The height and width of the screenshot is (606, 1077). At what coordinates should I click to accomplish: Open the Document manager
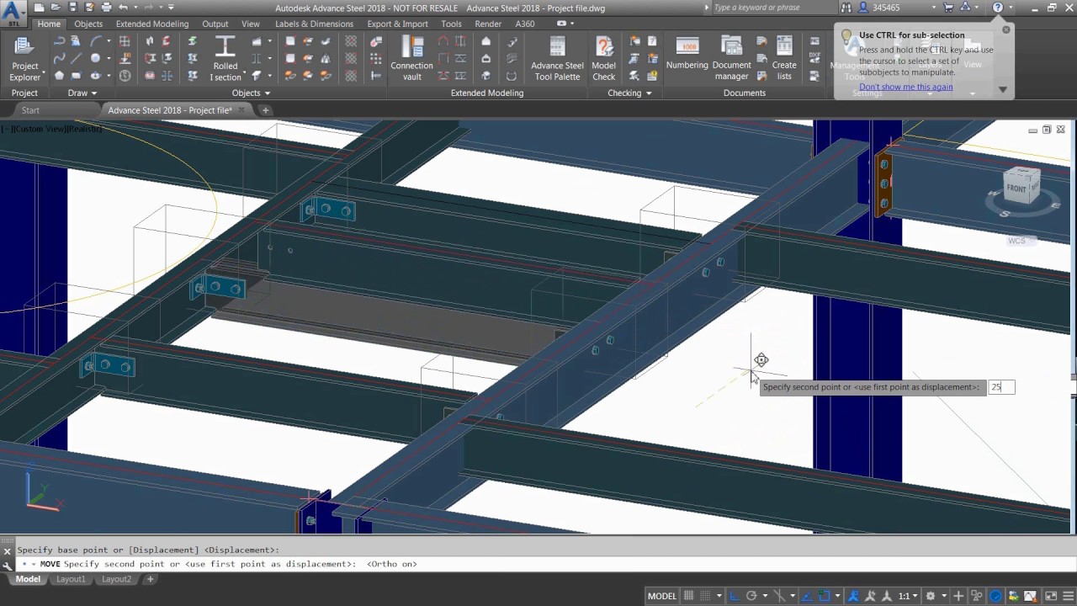coord(731,59)
